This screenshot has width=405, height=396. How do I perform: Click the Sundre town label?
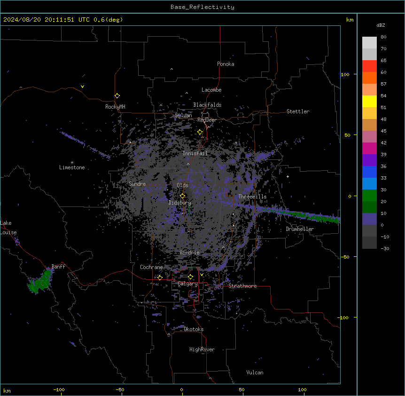[x=137, y=184]
